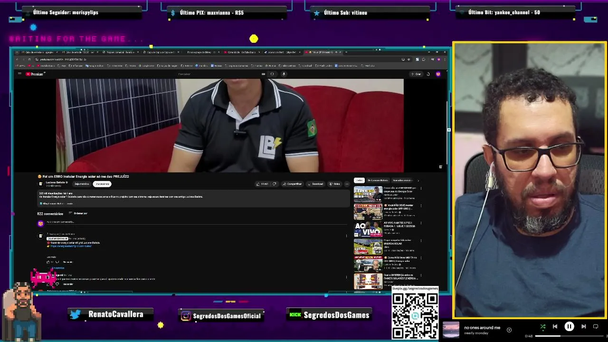Expand the description '...mais' link

pyautogui.click(x=69, y=203)
